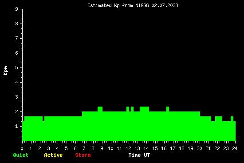Click the 5 value on Kp axis
Screen dimensions: 244x163
17,68
